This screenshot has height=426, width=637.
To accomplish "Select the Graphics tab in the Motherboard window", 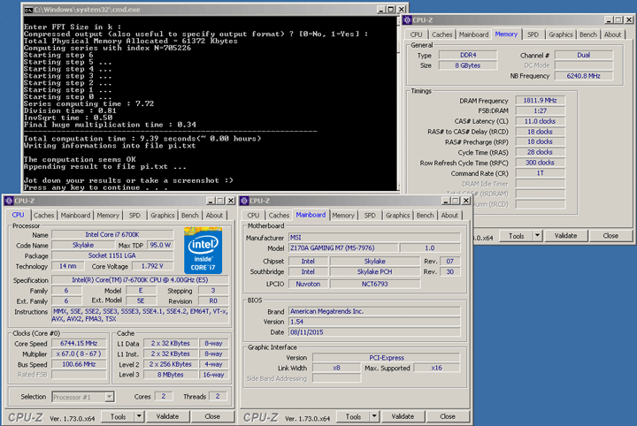I will click(398, 215).
